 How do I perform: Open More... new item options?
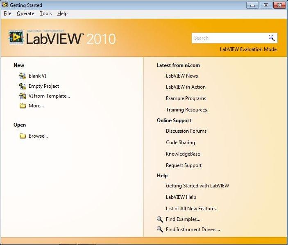(36, 106)
